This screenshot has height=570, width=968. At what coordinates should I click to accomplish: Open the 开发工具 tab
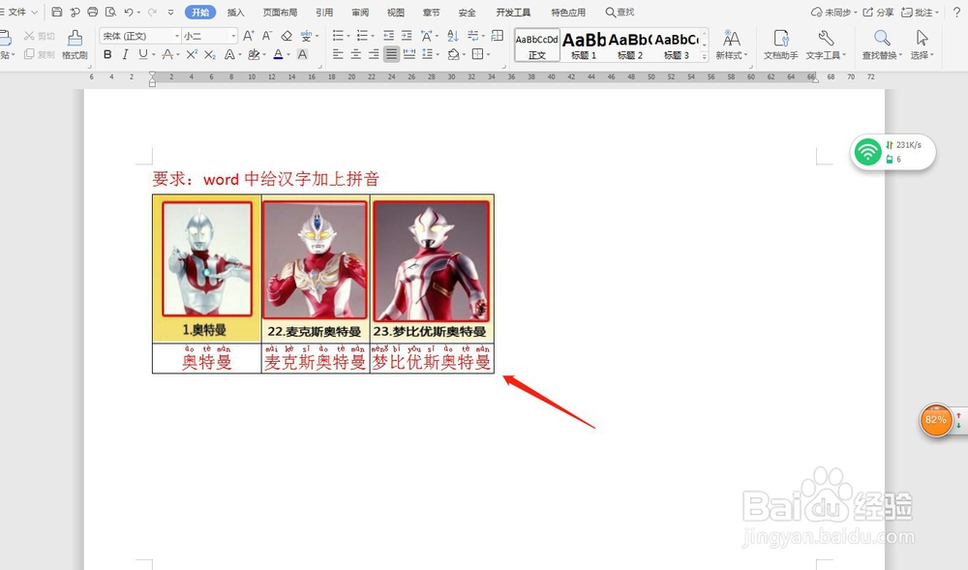[x=513, y=13]
